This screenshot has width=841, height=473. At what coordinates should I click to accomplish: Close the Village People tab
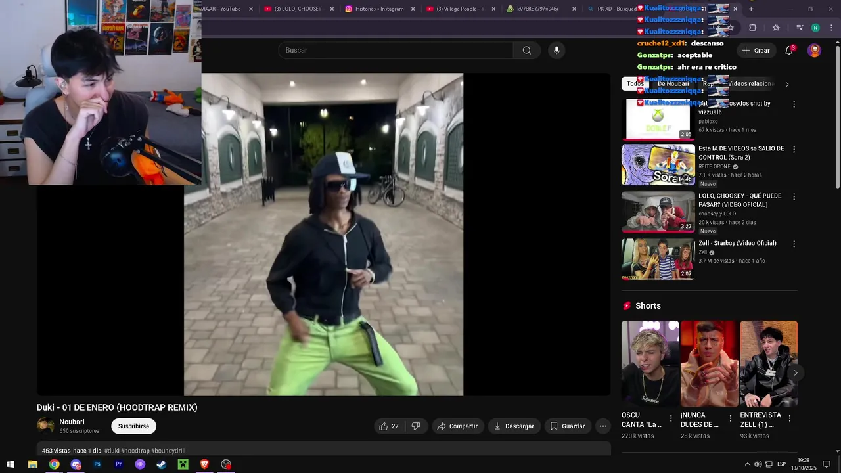(x=493, y=9)
